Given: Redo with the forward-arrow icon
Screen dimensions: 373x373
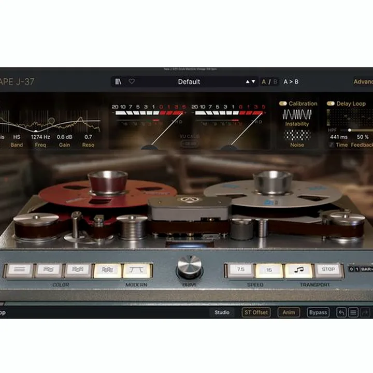Looking at the screenshot, I should tap(365, 312).
